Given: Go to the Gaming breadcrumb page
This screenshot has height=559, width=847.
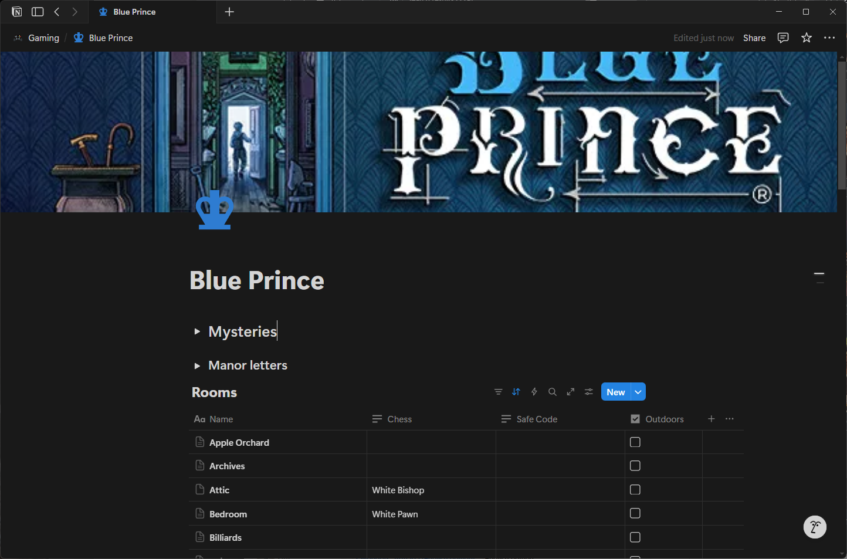Looking at the screenshot, I should tap(43, 38).
